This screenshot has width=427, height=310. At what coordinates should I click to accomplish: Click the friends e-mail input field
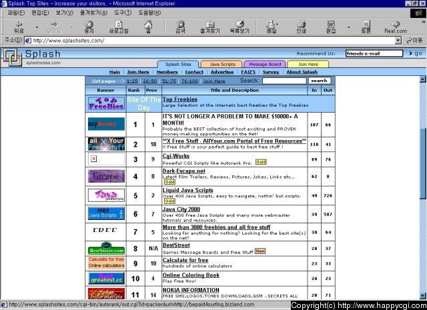[x=374, y=53]
